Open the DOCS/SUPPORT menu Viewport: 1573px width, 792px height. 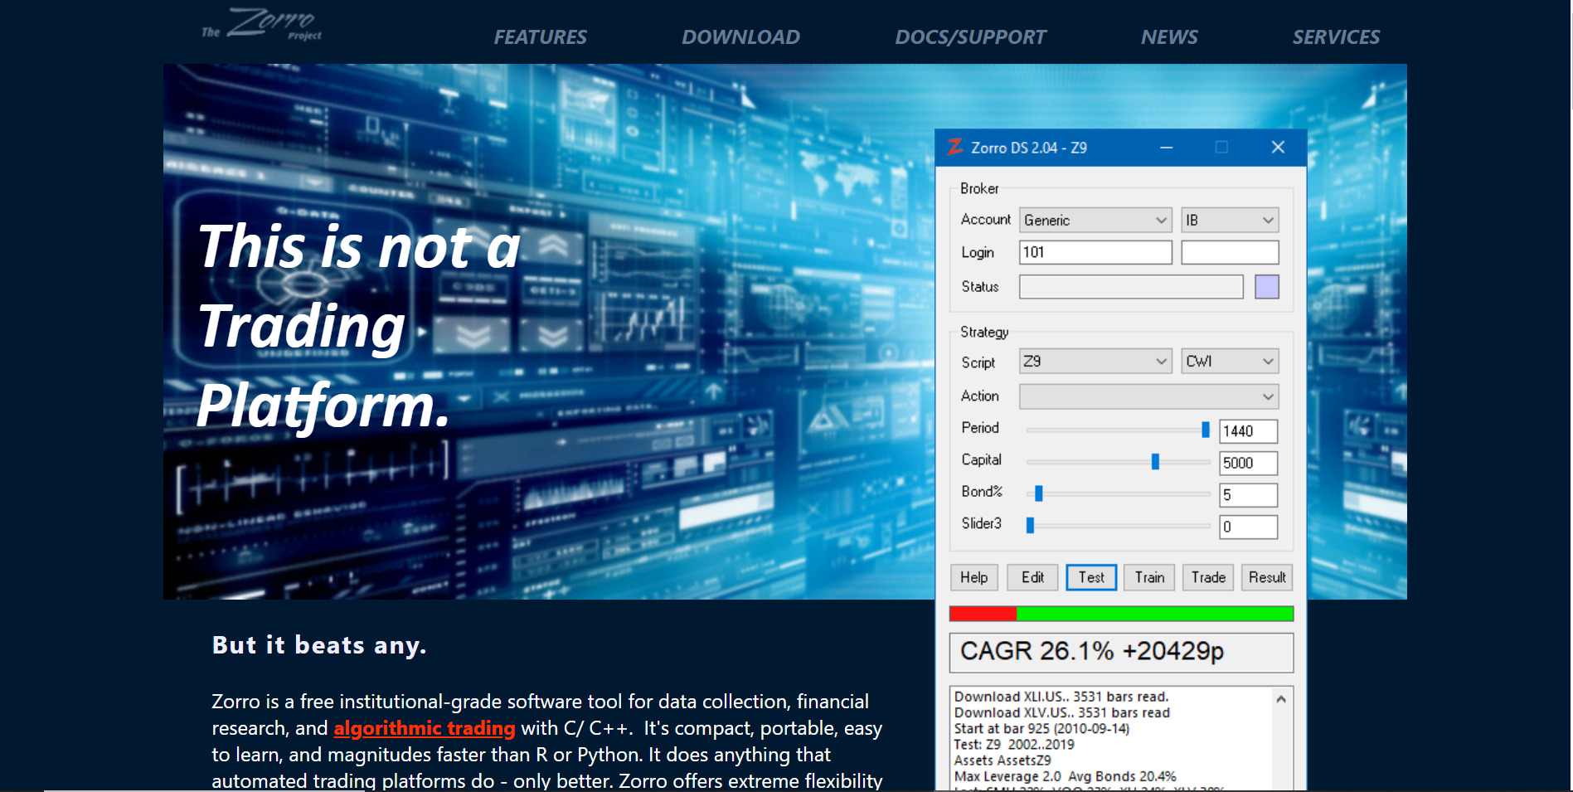(x=970, y=37)
